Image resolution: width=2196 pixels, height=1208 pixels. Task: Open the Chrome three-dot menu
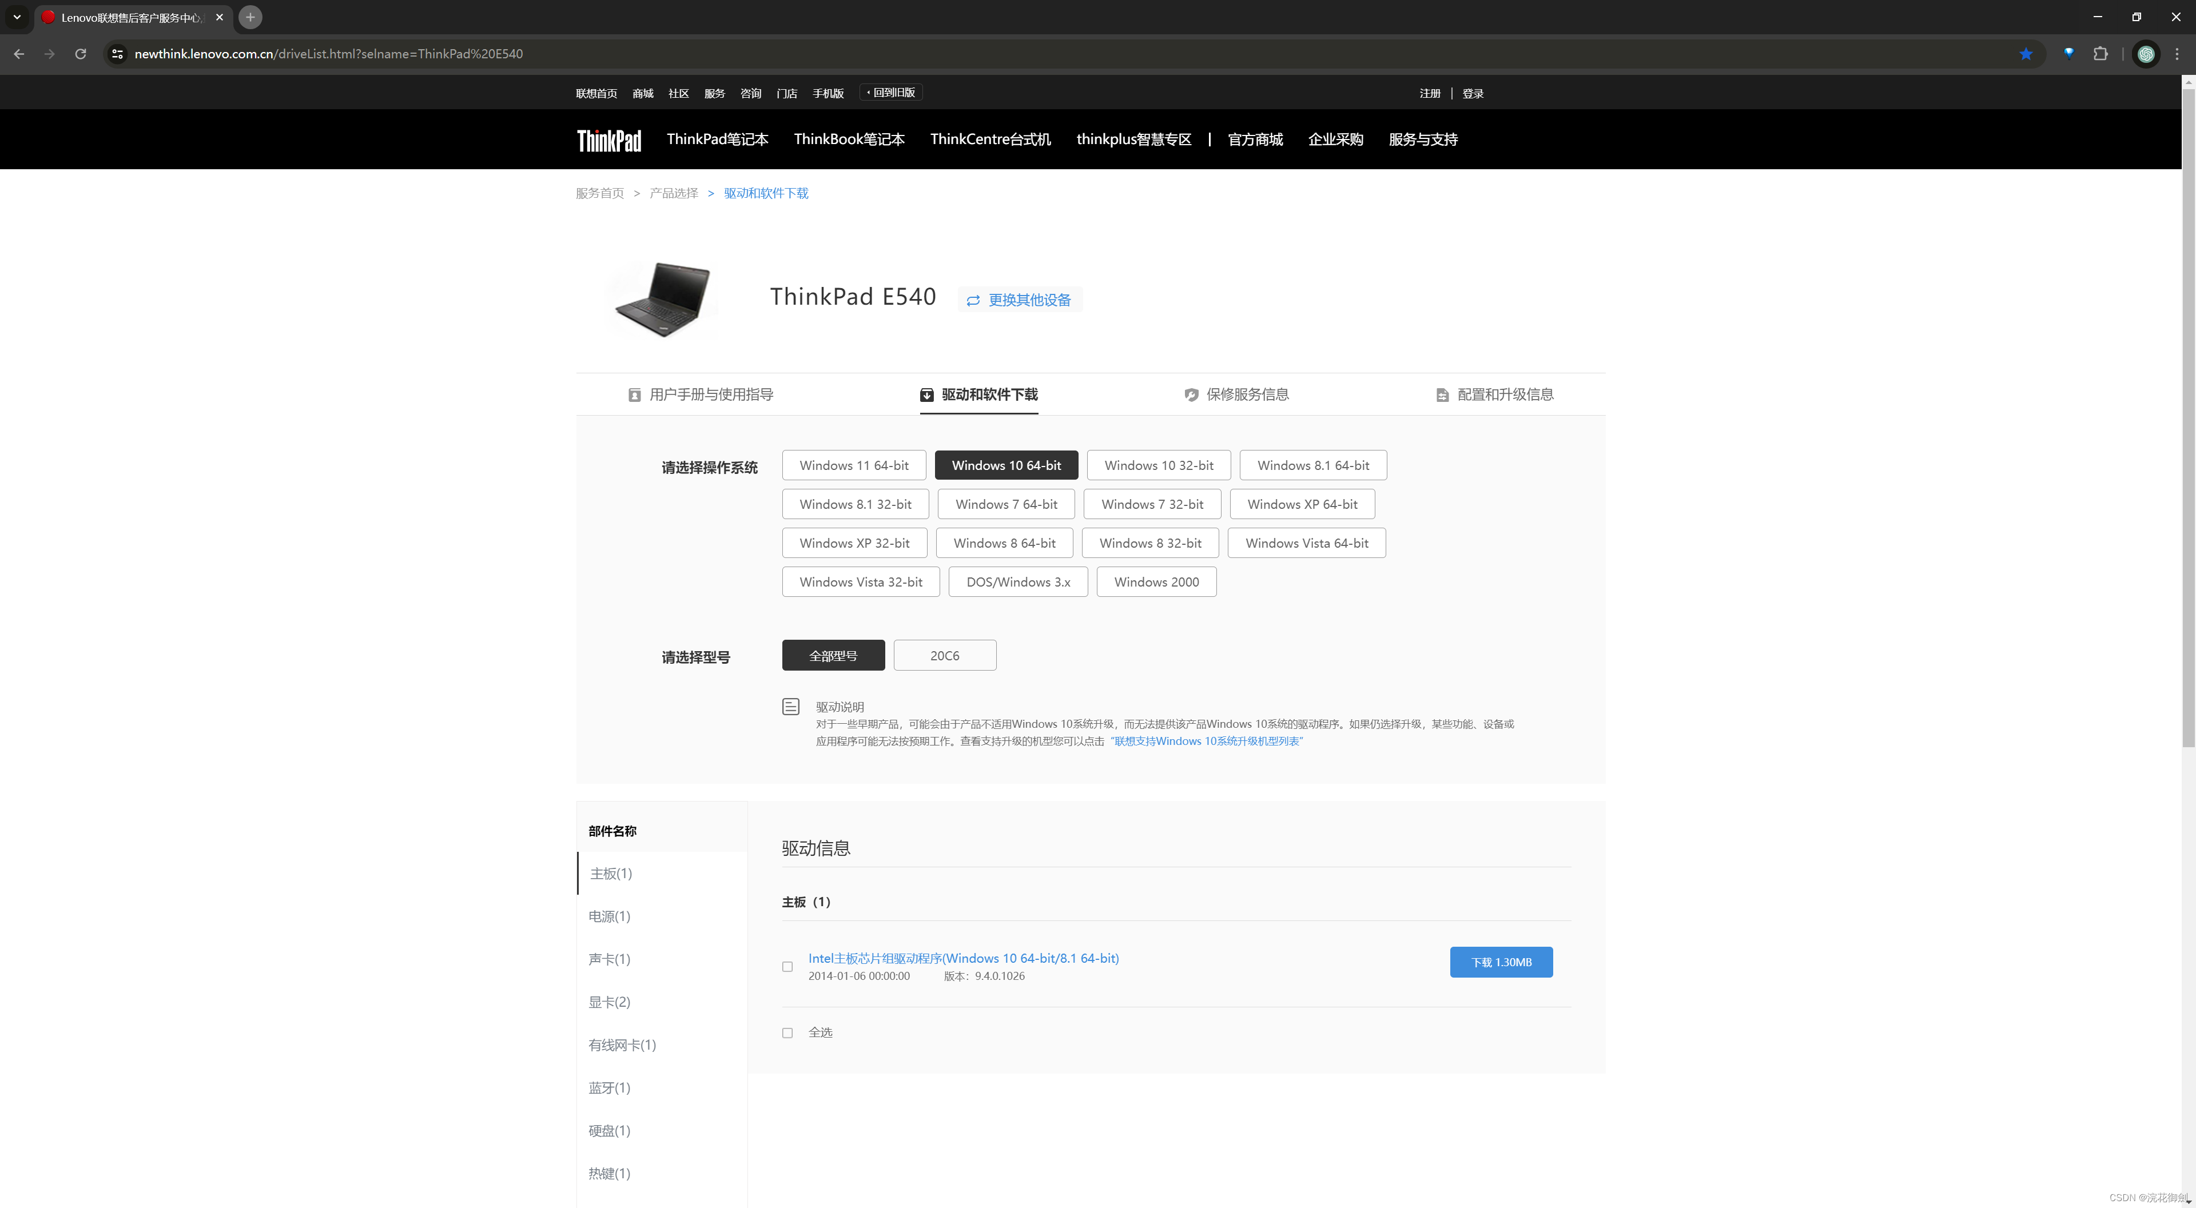click(2177, 54)
